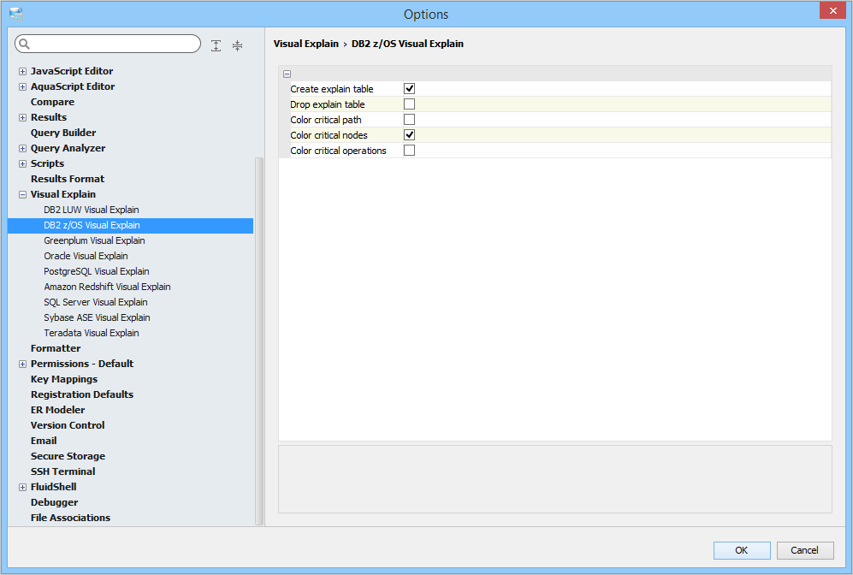Enable Color critical operations checkbox
Image resolution: width=853 pixels, height=575 pixels.
coord(409,150)
